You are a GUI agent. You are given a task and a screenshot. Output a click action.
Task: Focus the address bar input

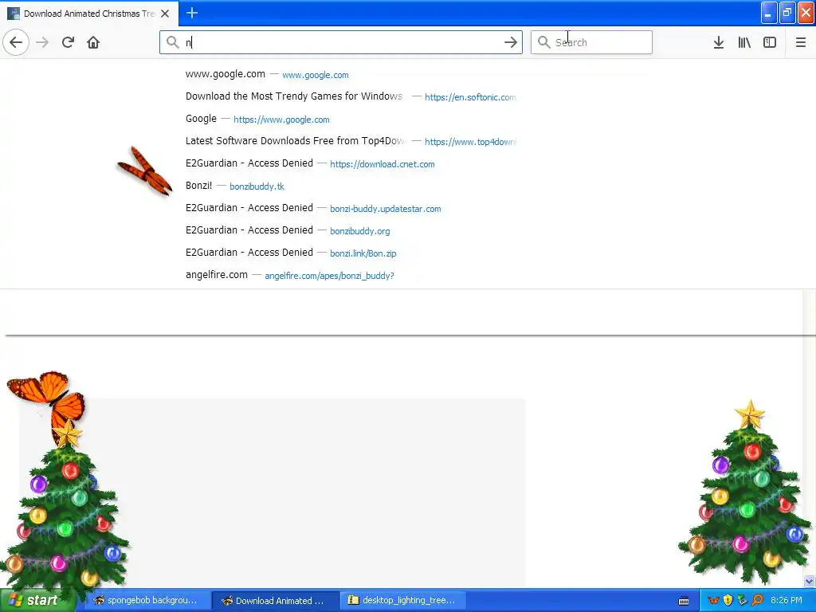tap(341, 42)
